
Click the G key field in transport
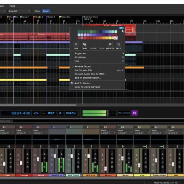pos(60,113)
